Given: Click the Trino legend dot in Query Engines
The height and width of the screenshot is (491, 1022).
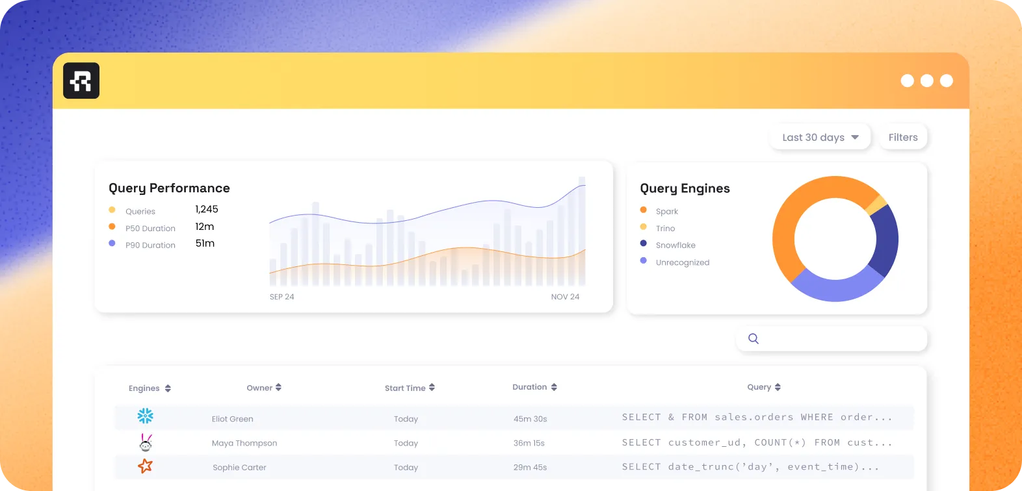Looking at the screenshot, I should [644, 227].
